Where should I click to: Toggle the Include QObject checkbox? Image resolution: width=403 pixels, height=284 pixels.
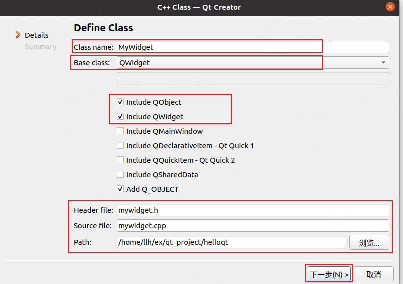[120, 102]
